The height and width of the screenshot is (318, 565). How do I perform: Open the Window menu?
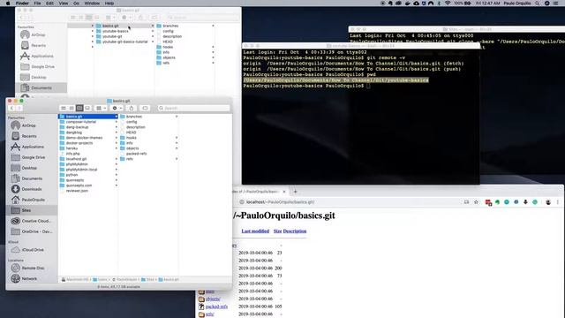[x=92, y=4]
